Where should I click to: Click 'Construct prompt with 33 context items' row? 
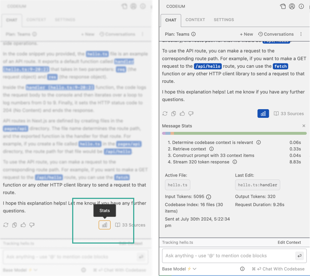[x=234, y=155]
